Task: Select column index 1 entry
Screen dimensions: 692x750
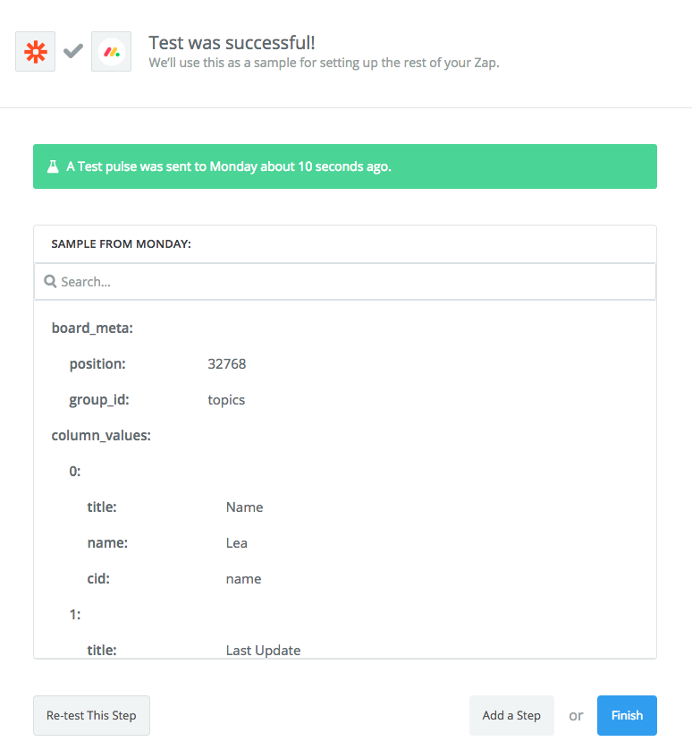Action: pos(75,615)
